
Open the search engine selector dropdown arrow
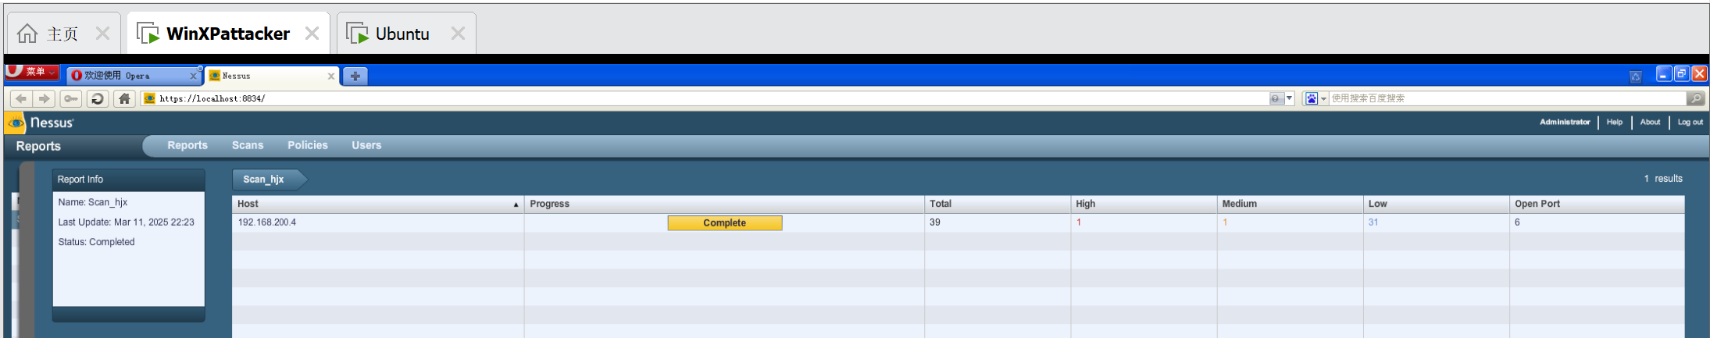[1323, 99]
